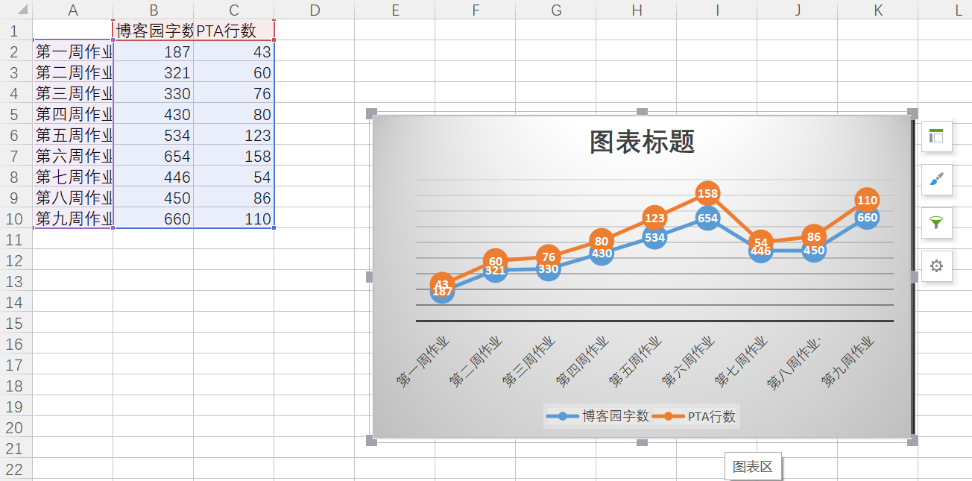Image resolution: width=972 pixels, height=481 pixels.
Task: Select column K header
Action: pyautogui.click(x=878, y=10)
